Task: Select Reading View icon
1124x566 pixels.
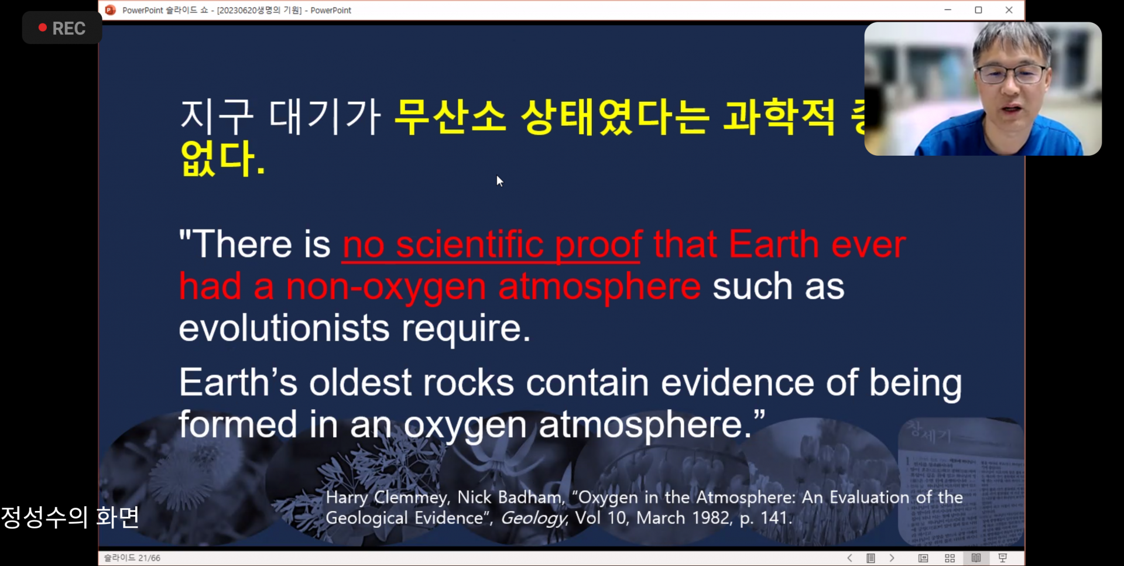Action: tap(976, 558)
